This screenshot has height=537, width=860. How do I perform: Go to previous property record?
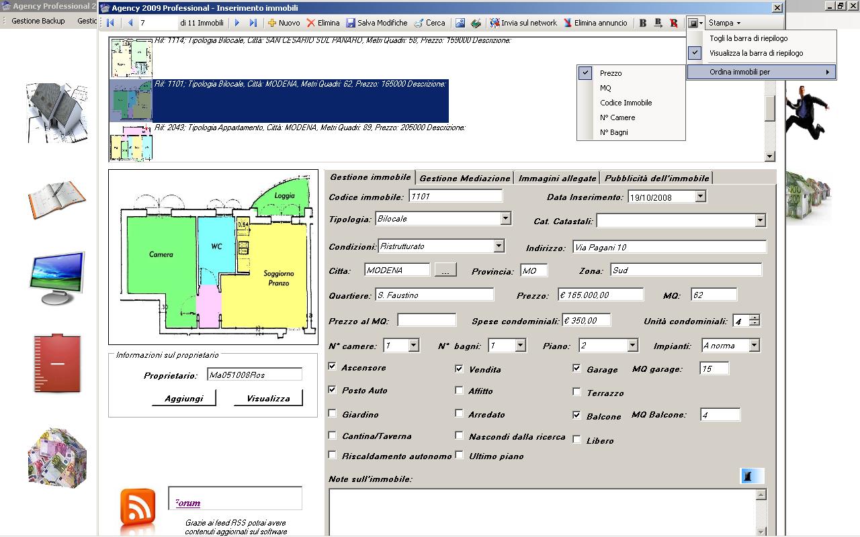tap(130, 23)
